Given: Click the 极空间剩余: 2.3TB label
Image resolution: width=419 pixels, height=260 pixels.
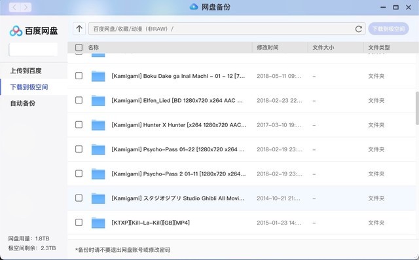Looking at the screenshot, I should pos(32,248).
